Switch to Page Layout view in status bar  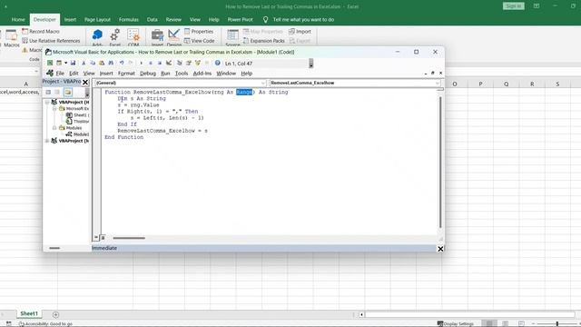[505, 323]
